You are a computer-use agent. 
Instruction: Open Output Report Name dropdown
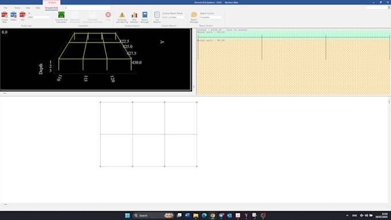tap(174, 17)
